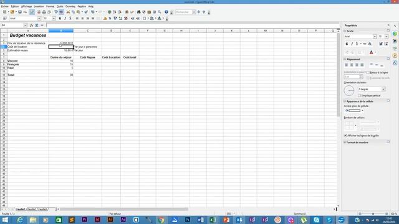Click the Copy icon in toolbar
This screenshot has width=399, height=224.
click(x=74, y=12)
